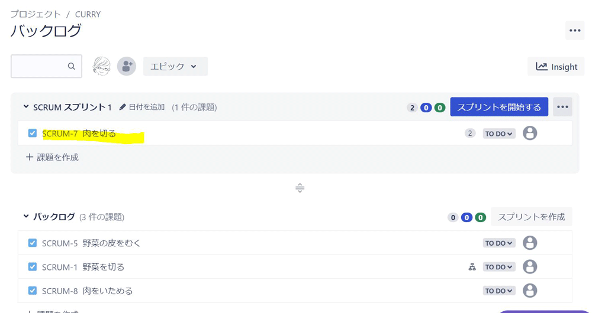Screen dimensions: 592x313
Task: Select the user avatar with glasses
Action: coord(102,66)
